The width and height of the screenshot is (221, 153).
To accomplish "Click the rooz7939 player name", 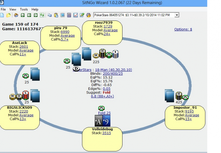I will [104, 23].
